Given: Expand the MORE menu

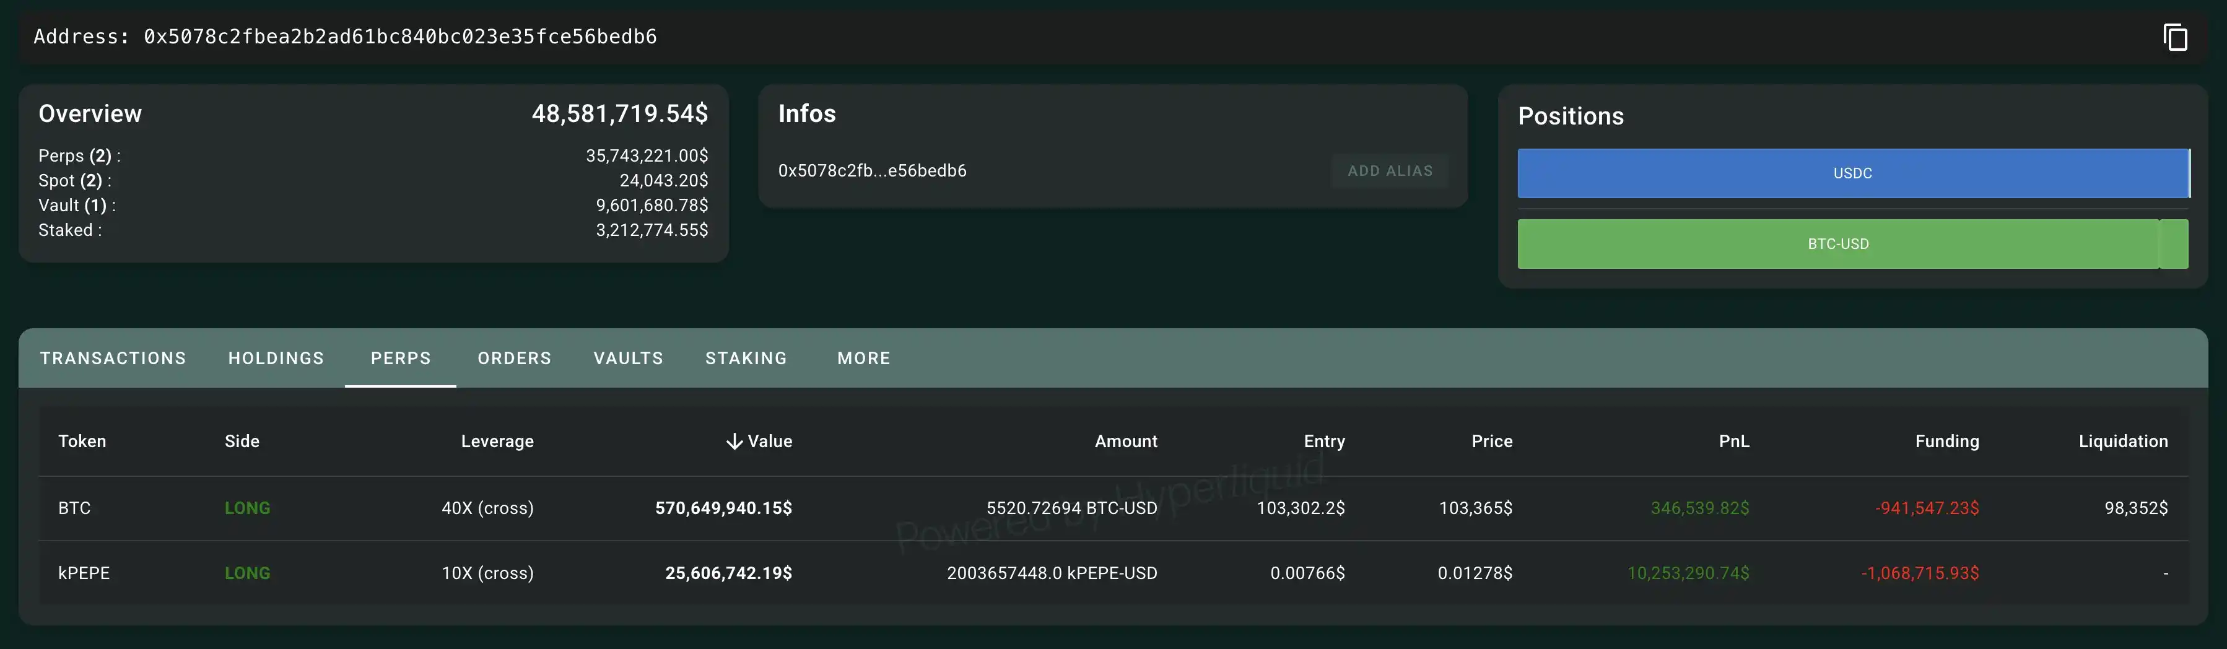Looking at the screenshot, I should point(863,358).
